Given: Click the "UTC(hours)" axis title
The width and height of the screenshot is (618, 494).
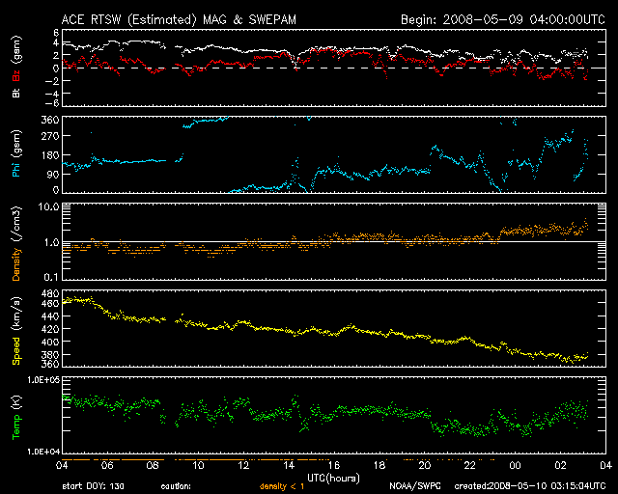Looking at the screenshot, I should [x=333, y=479].
